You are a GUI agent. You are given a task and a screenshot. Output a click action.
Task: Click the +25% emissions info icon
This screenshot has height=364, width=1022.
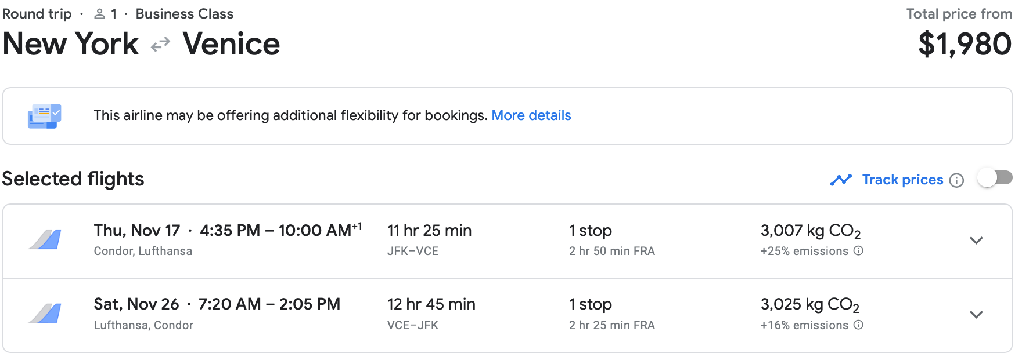pyautogui.click(x=859, y=251)
